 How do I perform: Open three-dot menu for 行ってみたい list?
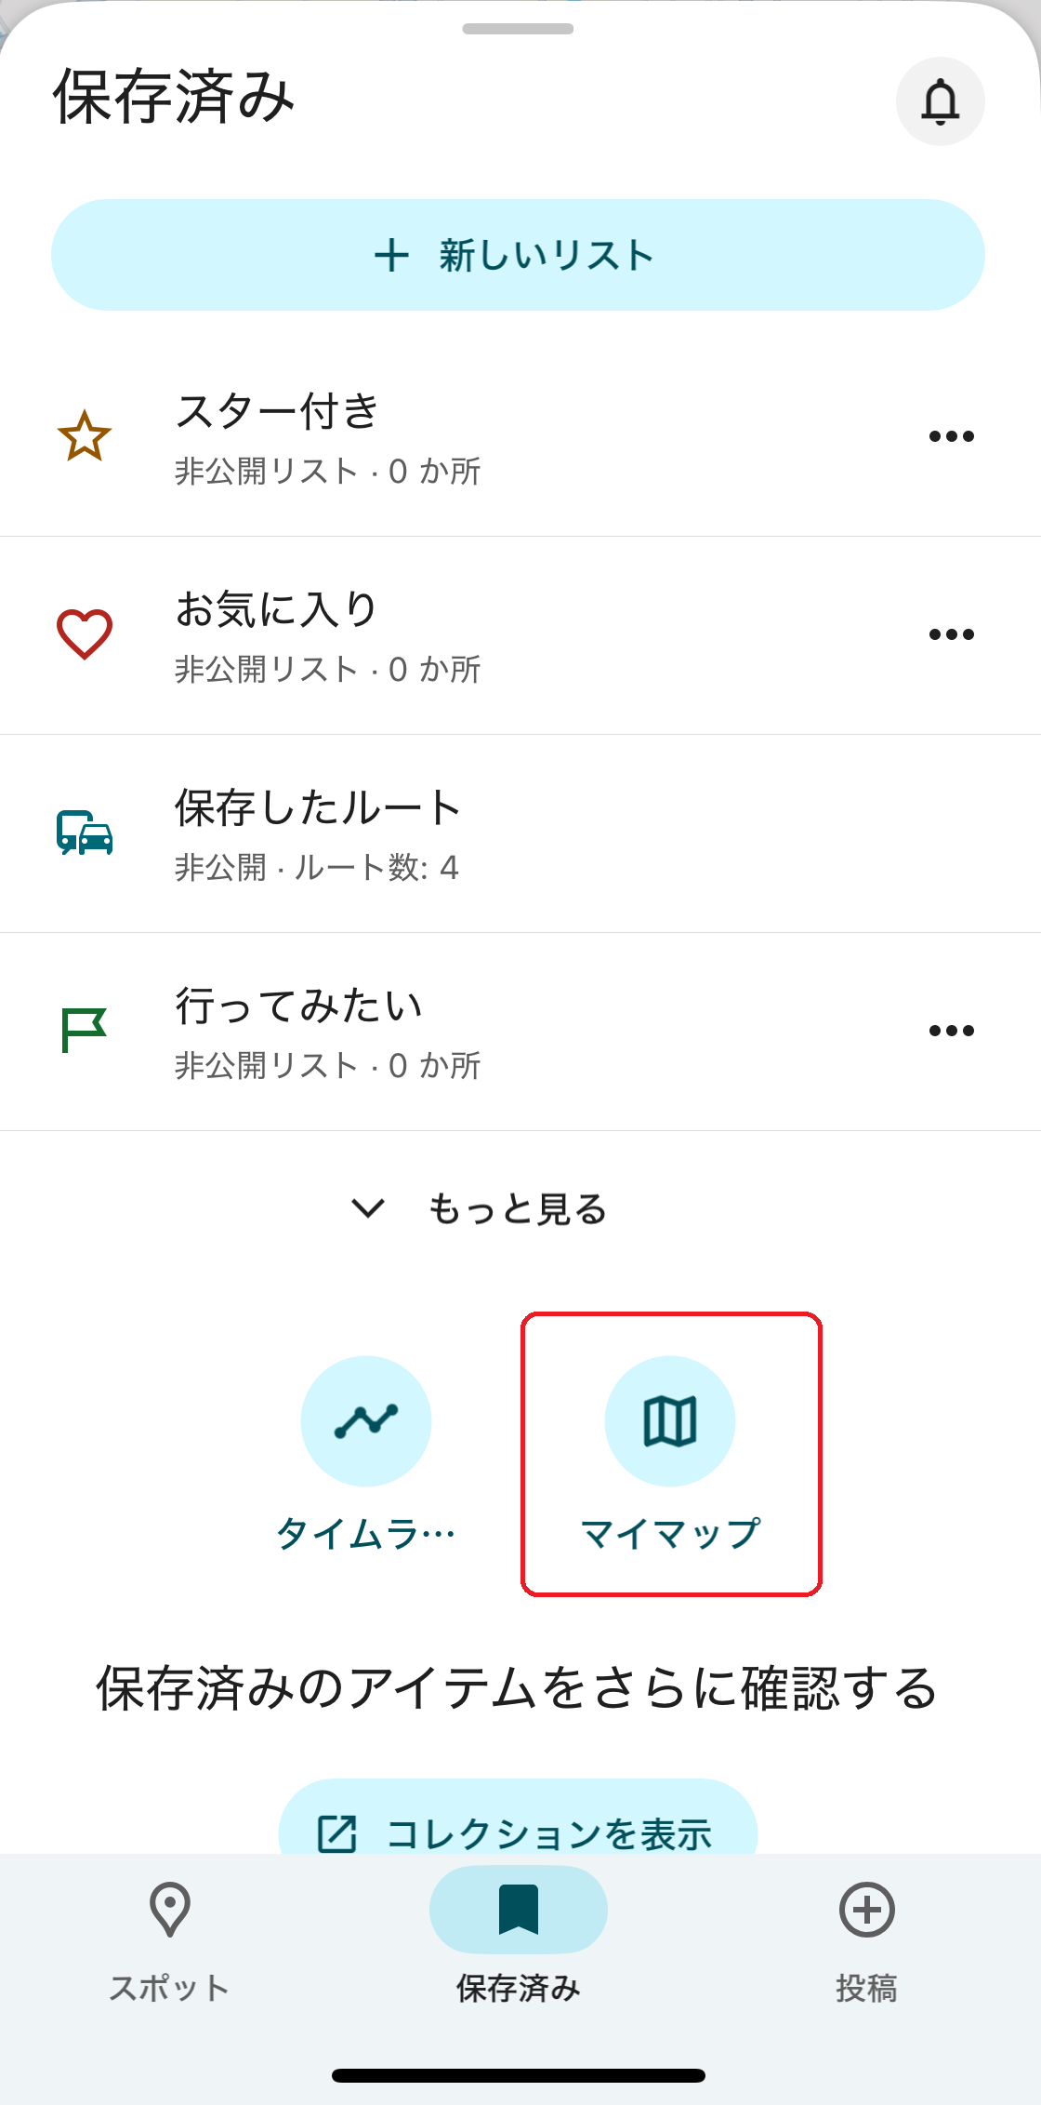pos(951,1031)
